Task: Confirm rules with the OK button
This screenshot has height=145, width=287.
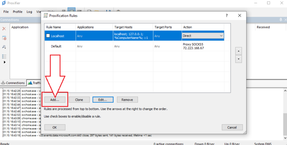Action: tap(55, 127)
